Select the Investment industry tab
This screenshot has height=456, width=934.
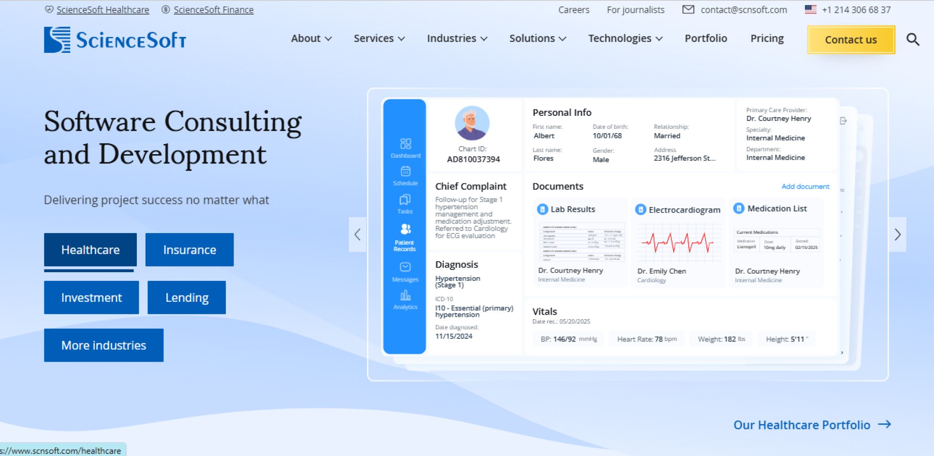pyautogui.click(x=92, y=297)
